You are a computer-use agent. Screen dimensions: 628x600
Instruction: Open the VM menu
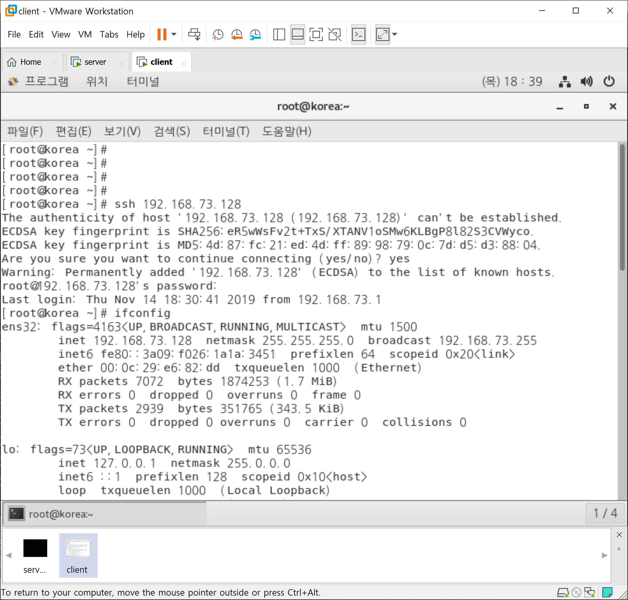tap(85, 34)
